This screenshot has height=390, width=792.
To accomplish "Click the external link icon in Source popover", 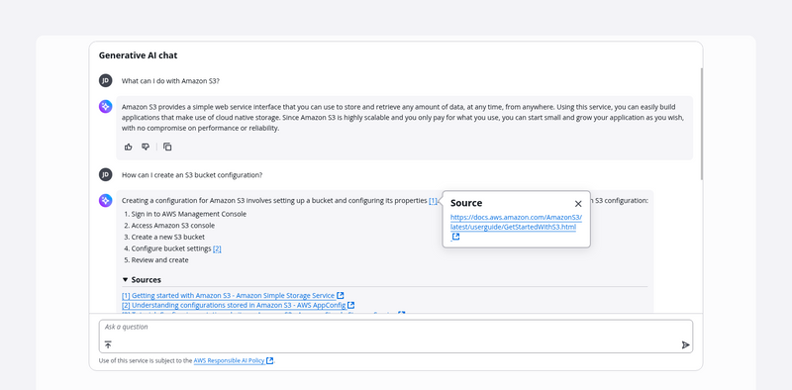I will pos(455,237).
